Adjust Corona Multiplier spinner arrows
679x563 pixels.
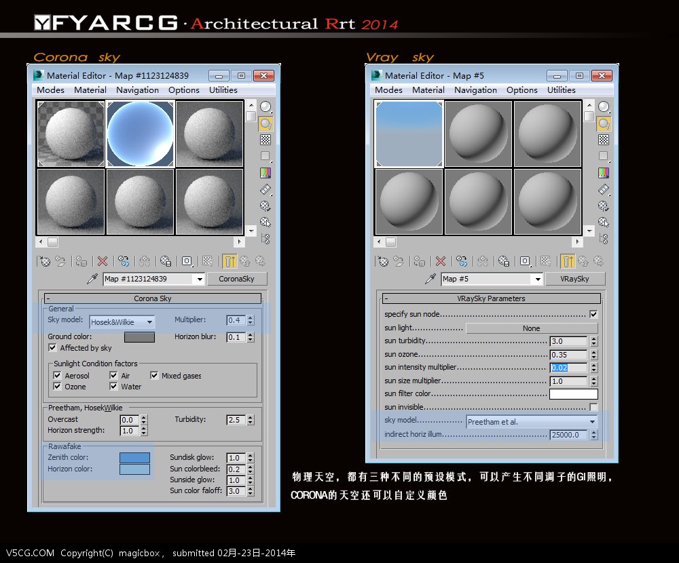pyautogui.click(x=251, y=319)
